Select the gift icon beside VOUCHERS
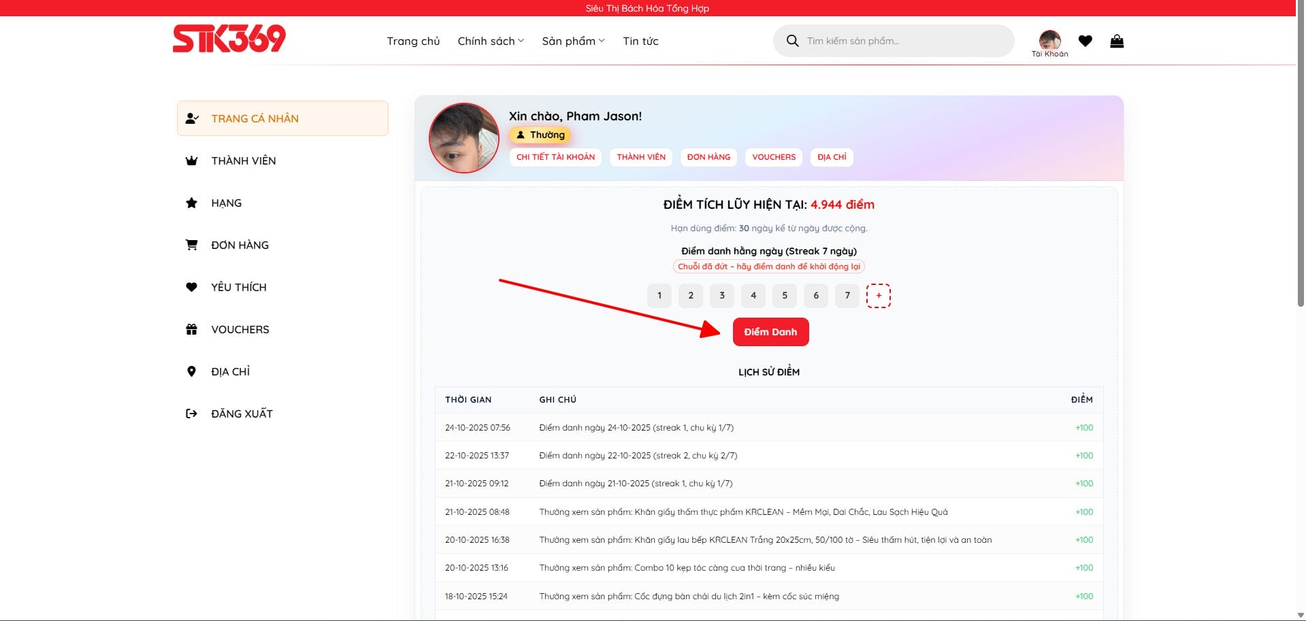 (192, 329)
